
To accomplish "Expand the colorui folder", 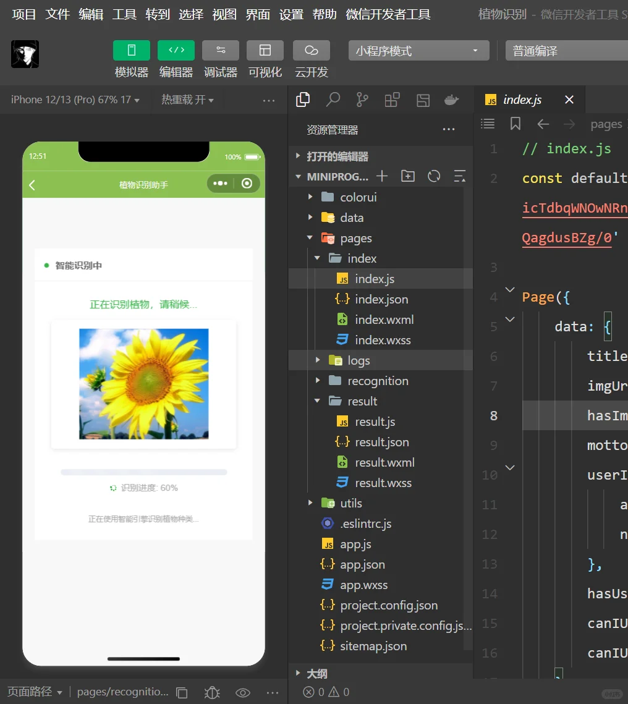I will click(x=381, y=197).
